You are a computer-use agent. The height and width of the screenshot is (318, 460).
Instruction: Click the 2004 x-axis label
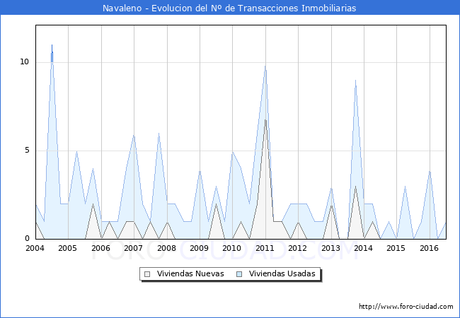click(35, 248)
